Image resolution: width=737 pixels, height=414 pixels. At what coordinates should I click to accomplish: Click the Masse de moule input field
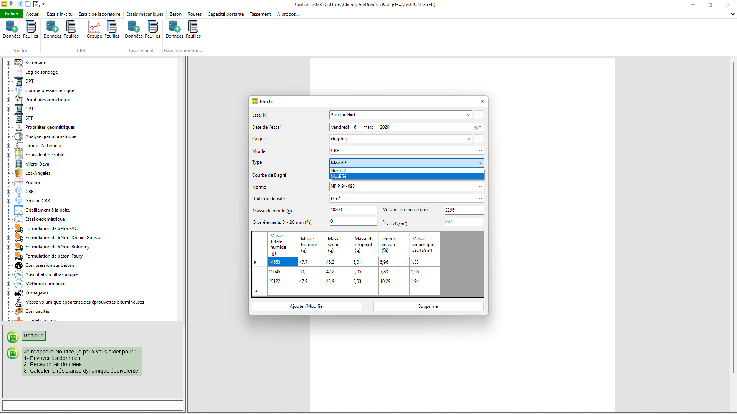click(x=353, y=210)
